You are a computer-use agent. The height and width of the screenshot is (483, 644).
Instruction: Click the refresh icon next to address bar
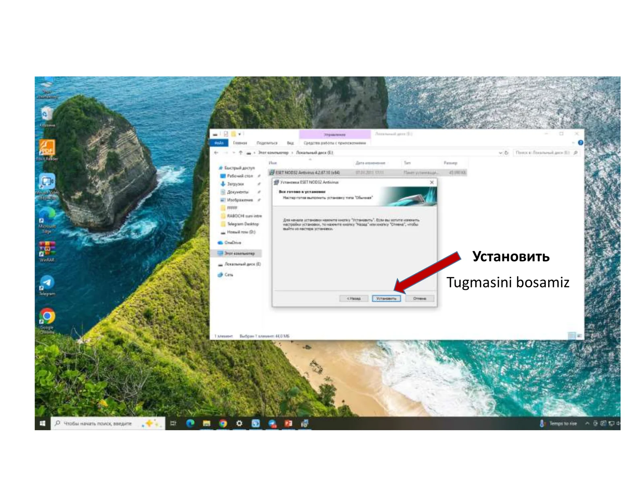506,153
